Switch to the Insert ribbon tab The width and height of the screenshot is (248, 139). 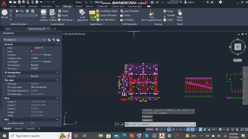(22, 7)
